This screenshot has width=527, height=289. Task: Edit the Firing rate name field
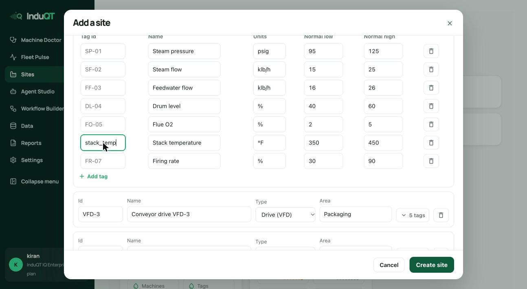184,161
